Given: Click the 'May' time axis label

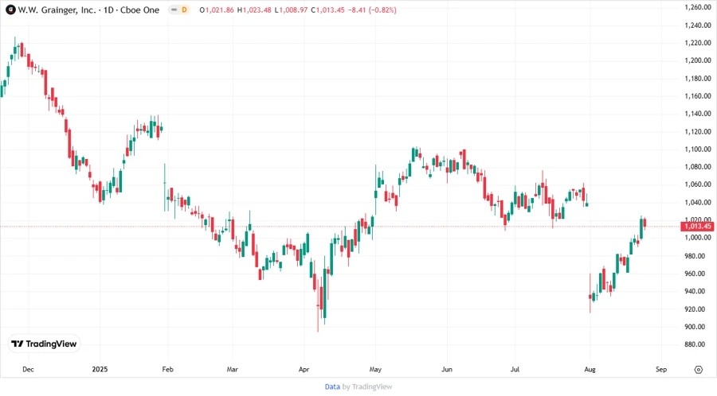Looking at the screenshot, I should coord(375,369).
